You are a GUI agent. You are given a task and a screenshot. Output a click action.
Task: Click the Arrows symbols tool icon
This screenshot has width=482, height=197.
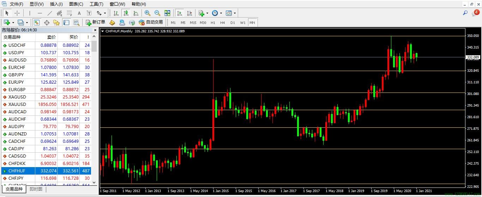pyautogui.click(x=99, y=13)
